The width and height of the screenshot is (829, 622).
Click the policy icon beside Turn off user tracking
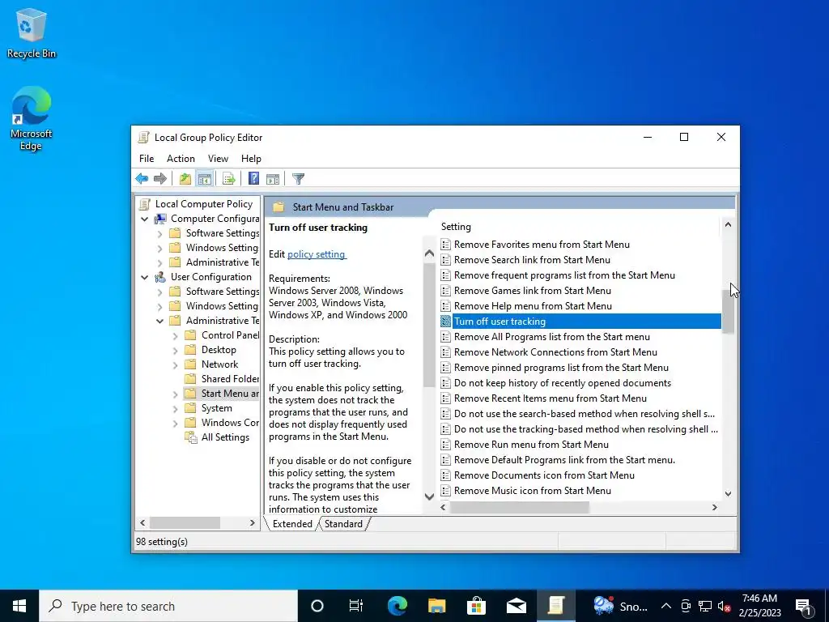[446, 321]
